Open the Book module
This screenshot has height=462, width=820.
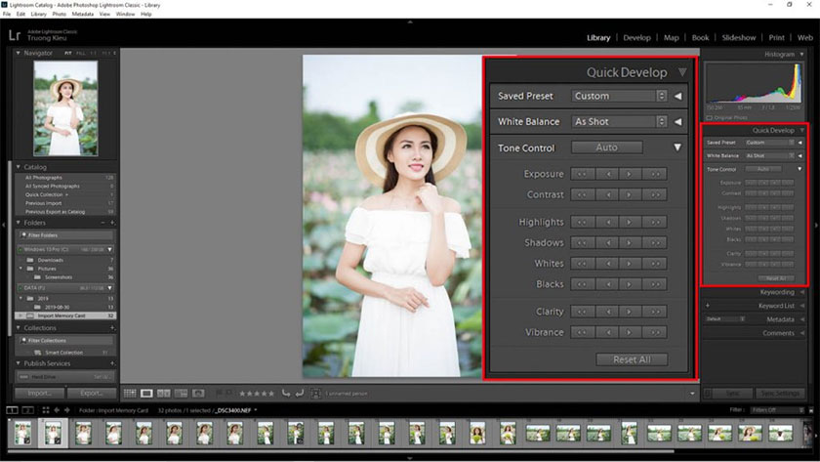pos(700,38)
